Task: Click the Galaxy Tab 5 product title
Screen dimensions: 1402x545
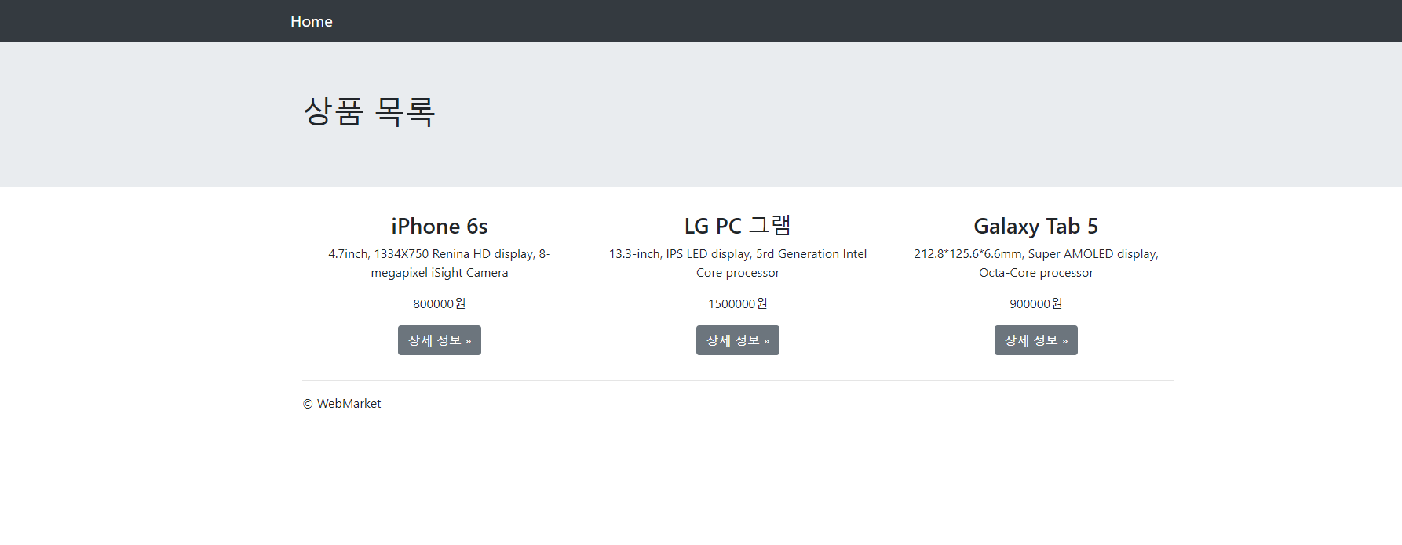Action: [x=1036, y=226]
